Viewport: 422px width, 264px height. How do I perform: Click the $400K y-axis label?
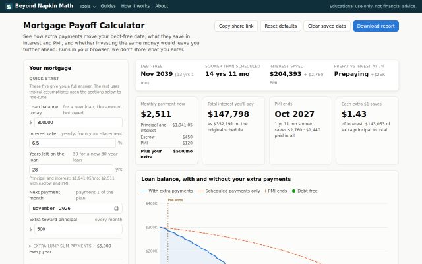pyautogui.click(x=151, y=203)
